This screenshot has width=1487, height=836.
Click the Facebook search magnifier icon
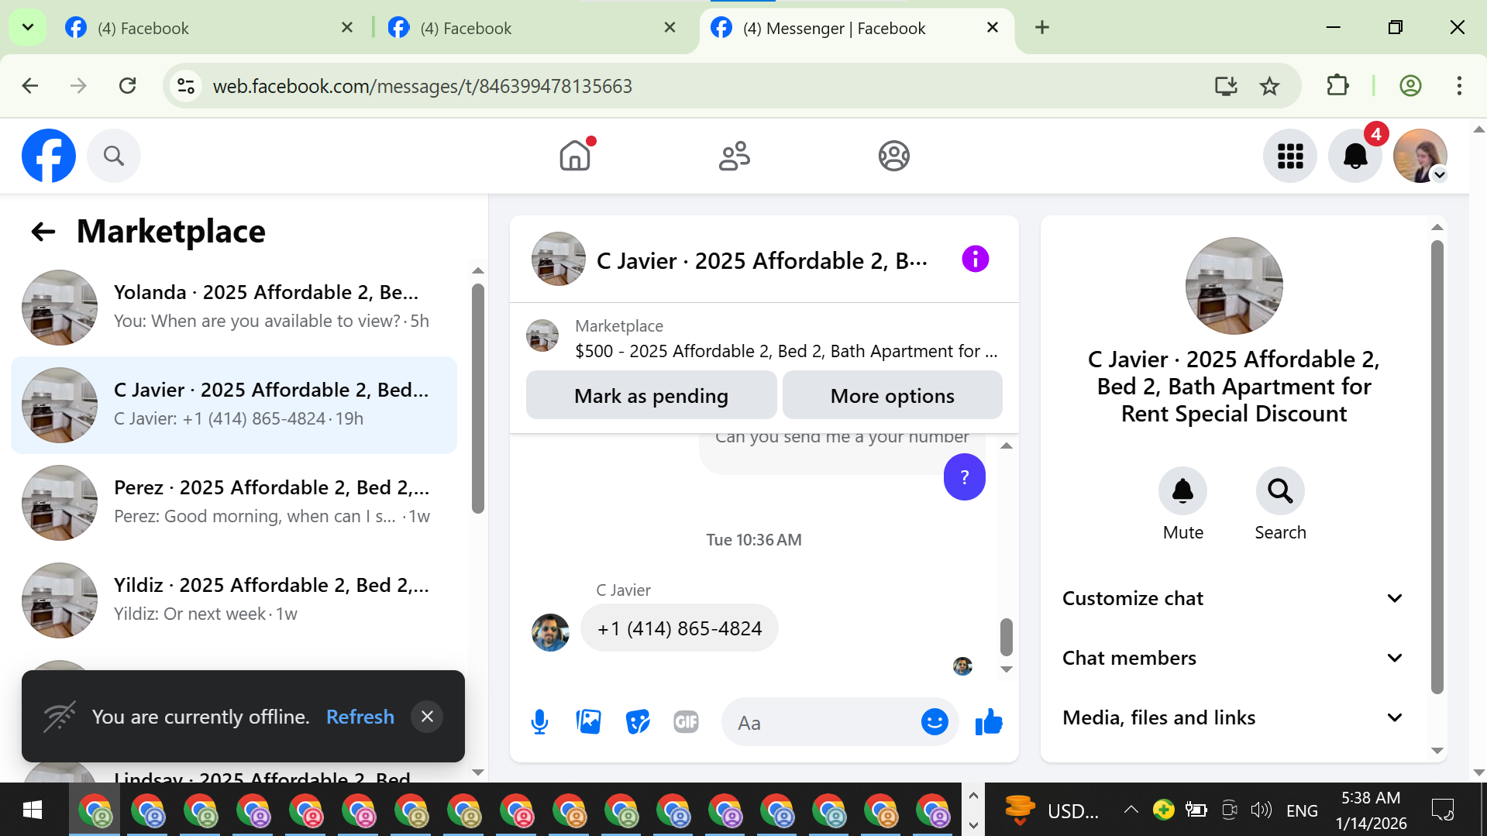(114, 156)
